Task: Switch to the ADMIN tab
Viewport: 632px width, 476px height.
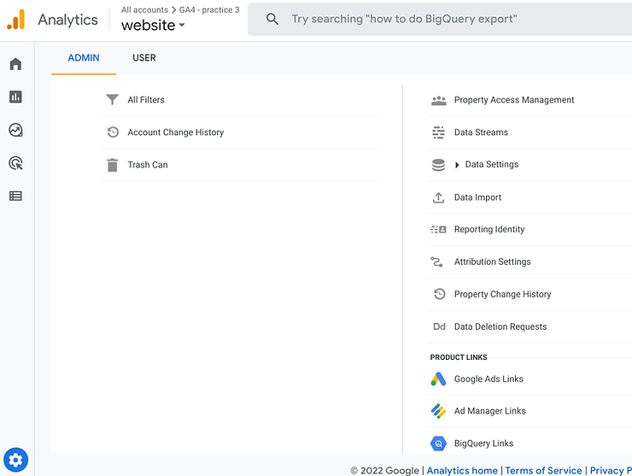Action: click(84, 58)
